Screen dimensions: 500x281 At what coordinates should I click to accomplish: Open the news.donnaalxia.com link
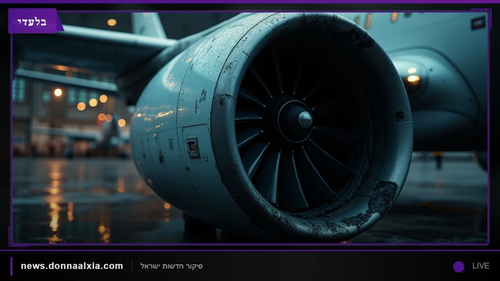72,266
